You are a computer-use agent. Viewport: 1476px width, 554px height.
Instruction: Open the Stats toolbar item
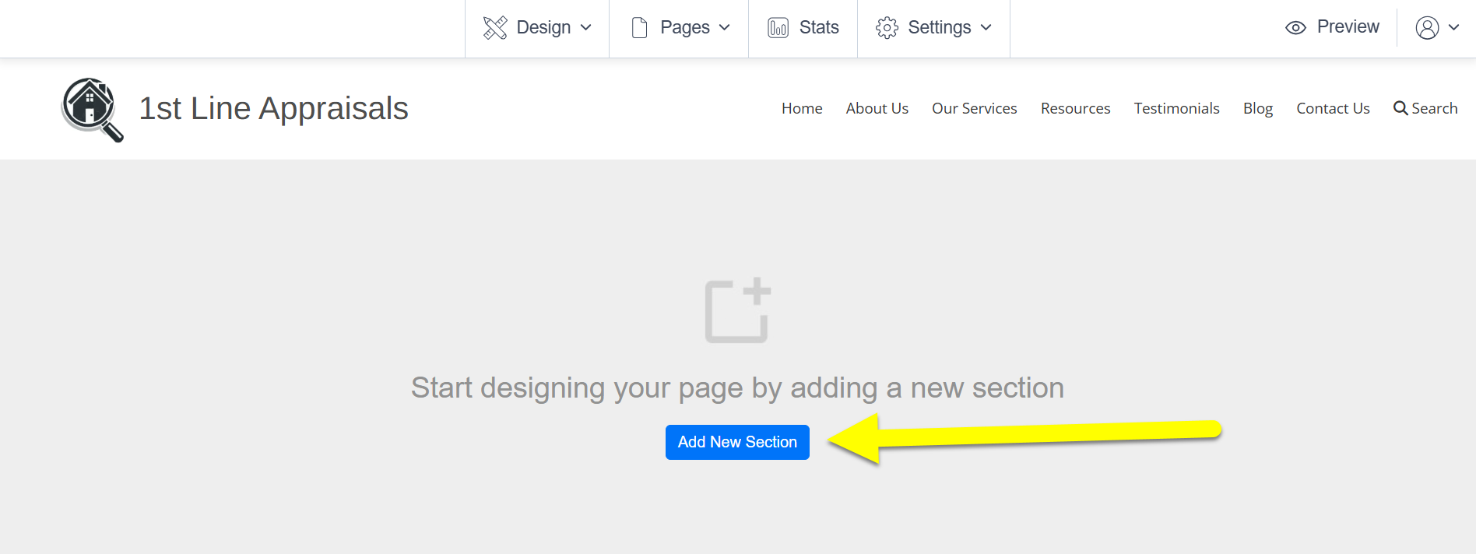pyautogui.click(x=803, y=28)
